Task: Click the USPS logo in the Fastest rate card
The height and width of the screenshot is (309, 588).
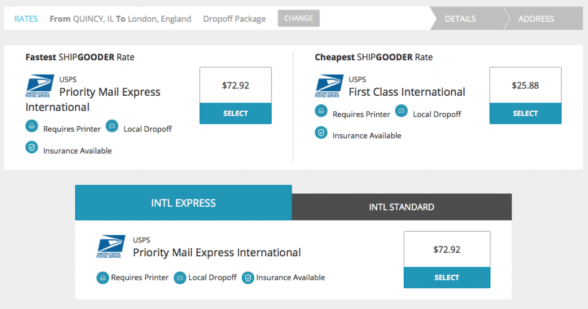Action: (40, 86)
